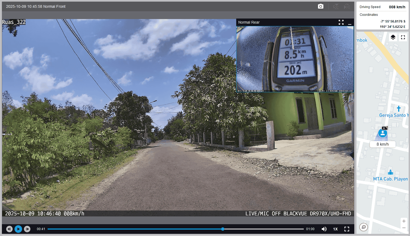Step forward to the next frame
The height and width of the screenshot is (236, 410).
(x=27, y=229)
